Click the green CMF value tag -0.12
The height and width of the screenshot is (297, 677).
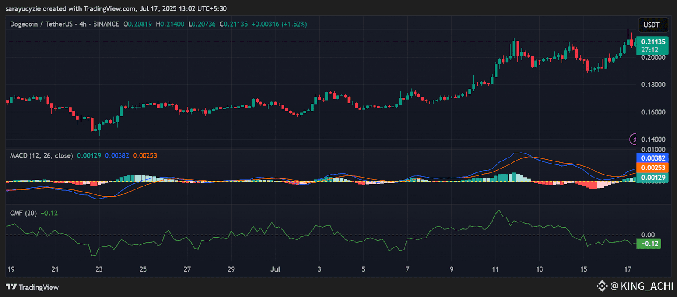tap(649, 244)
